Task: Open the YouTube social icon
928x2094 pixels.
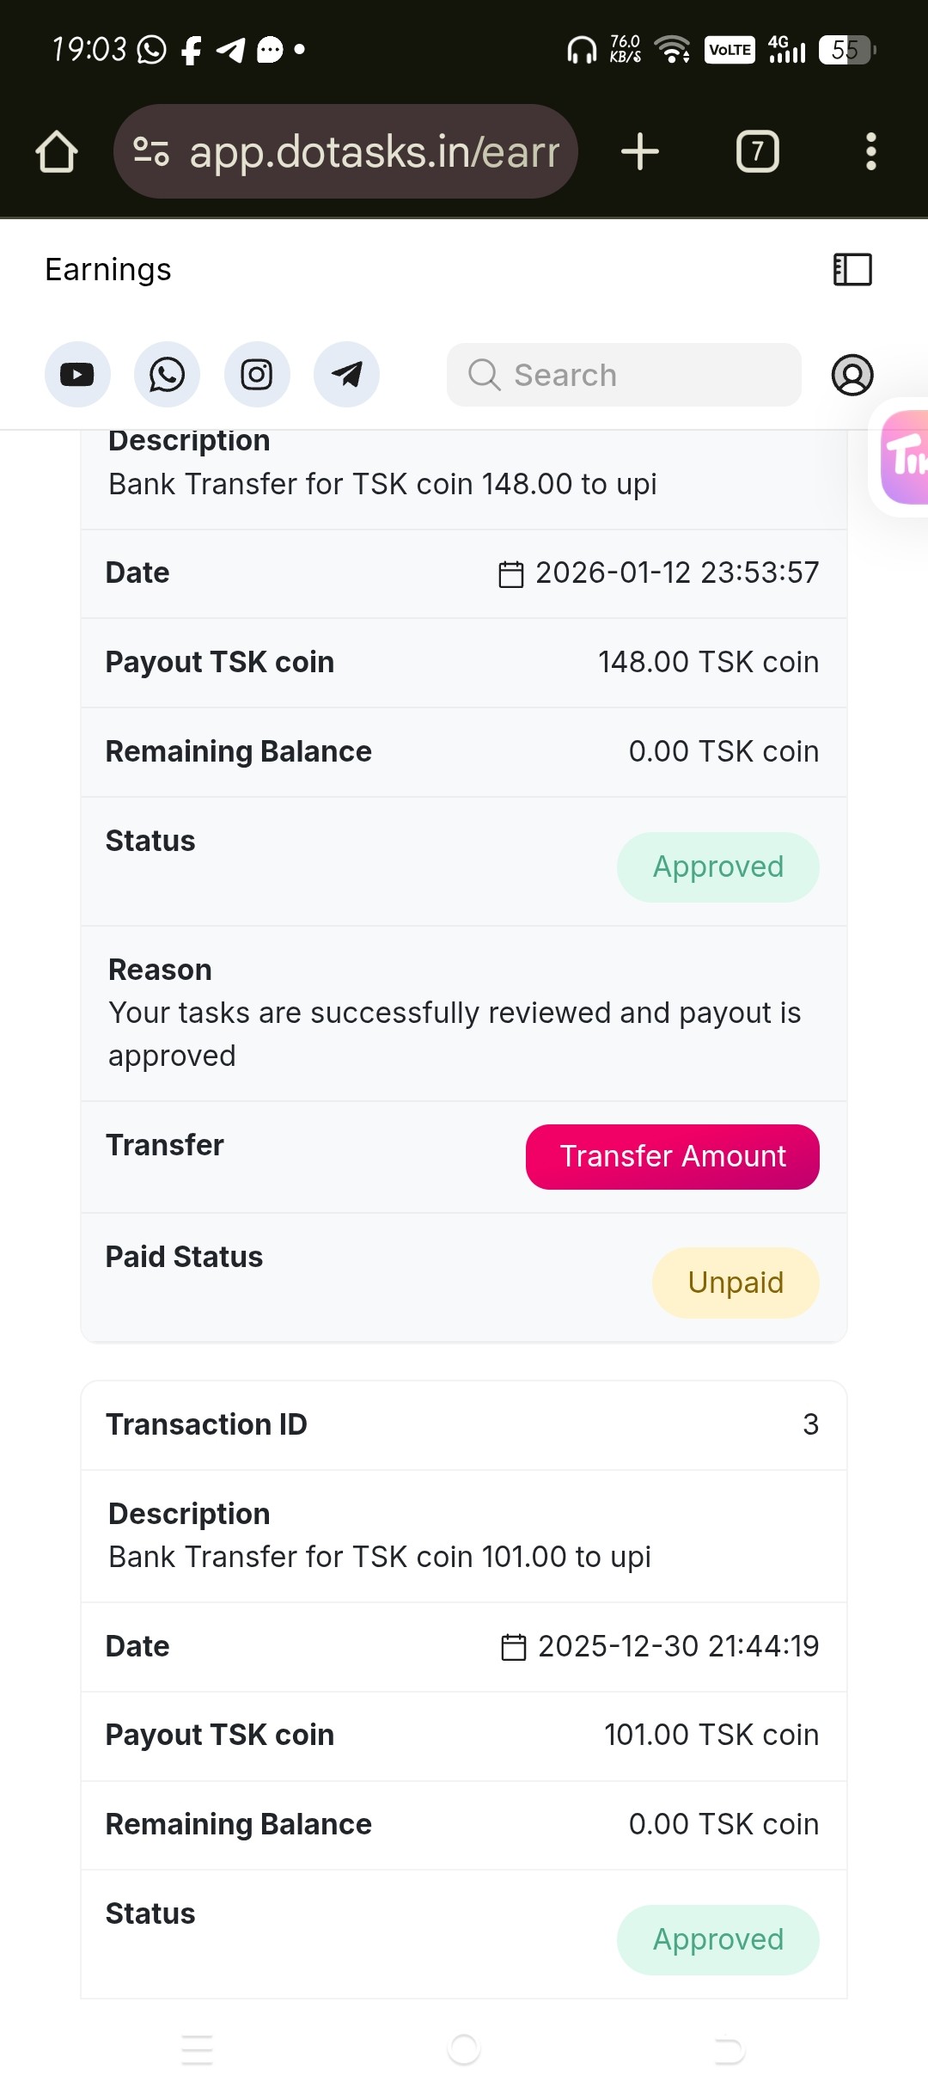Action: [77, 375]
